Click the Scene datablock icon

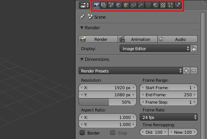pyautogui.click(x=90, y=17)
